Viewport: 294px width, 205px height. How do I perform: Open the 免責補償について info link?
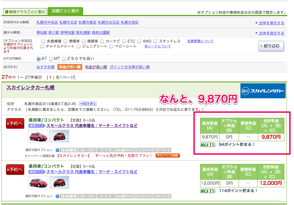tap(200, 41)
